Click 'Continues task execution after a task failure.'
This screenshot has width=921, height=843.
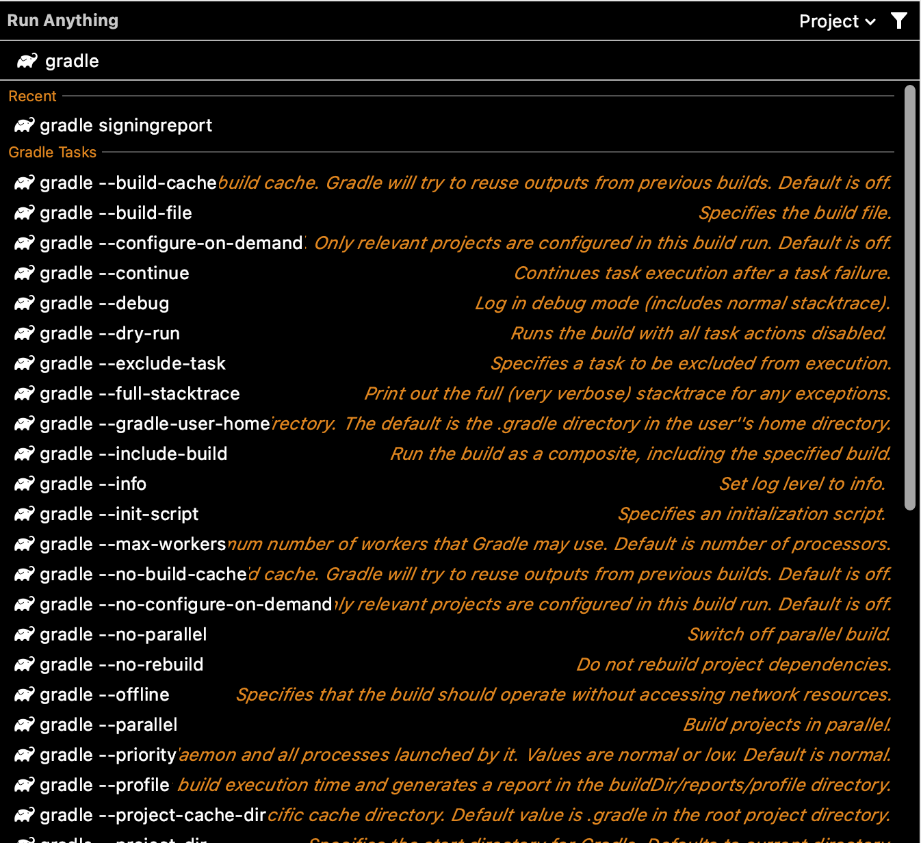(702, 273)
